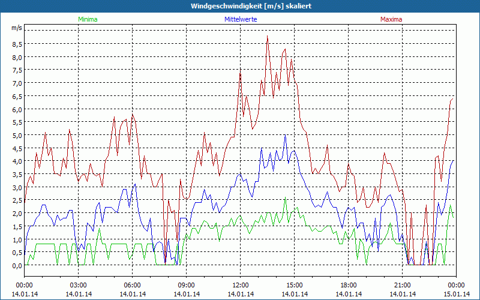Image resolution: width=480 pixels, height=300 pixels.
Task: Click the 8,5 value on the y-axis
Action: 16,44
